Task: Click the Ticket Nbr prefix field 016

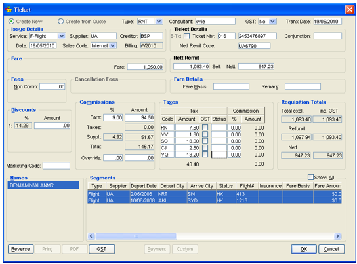Action: pos(226,36)
